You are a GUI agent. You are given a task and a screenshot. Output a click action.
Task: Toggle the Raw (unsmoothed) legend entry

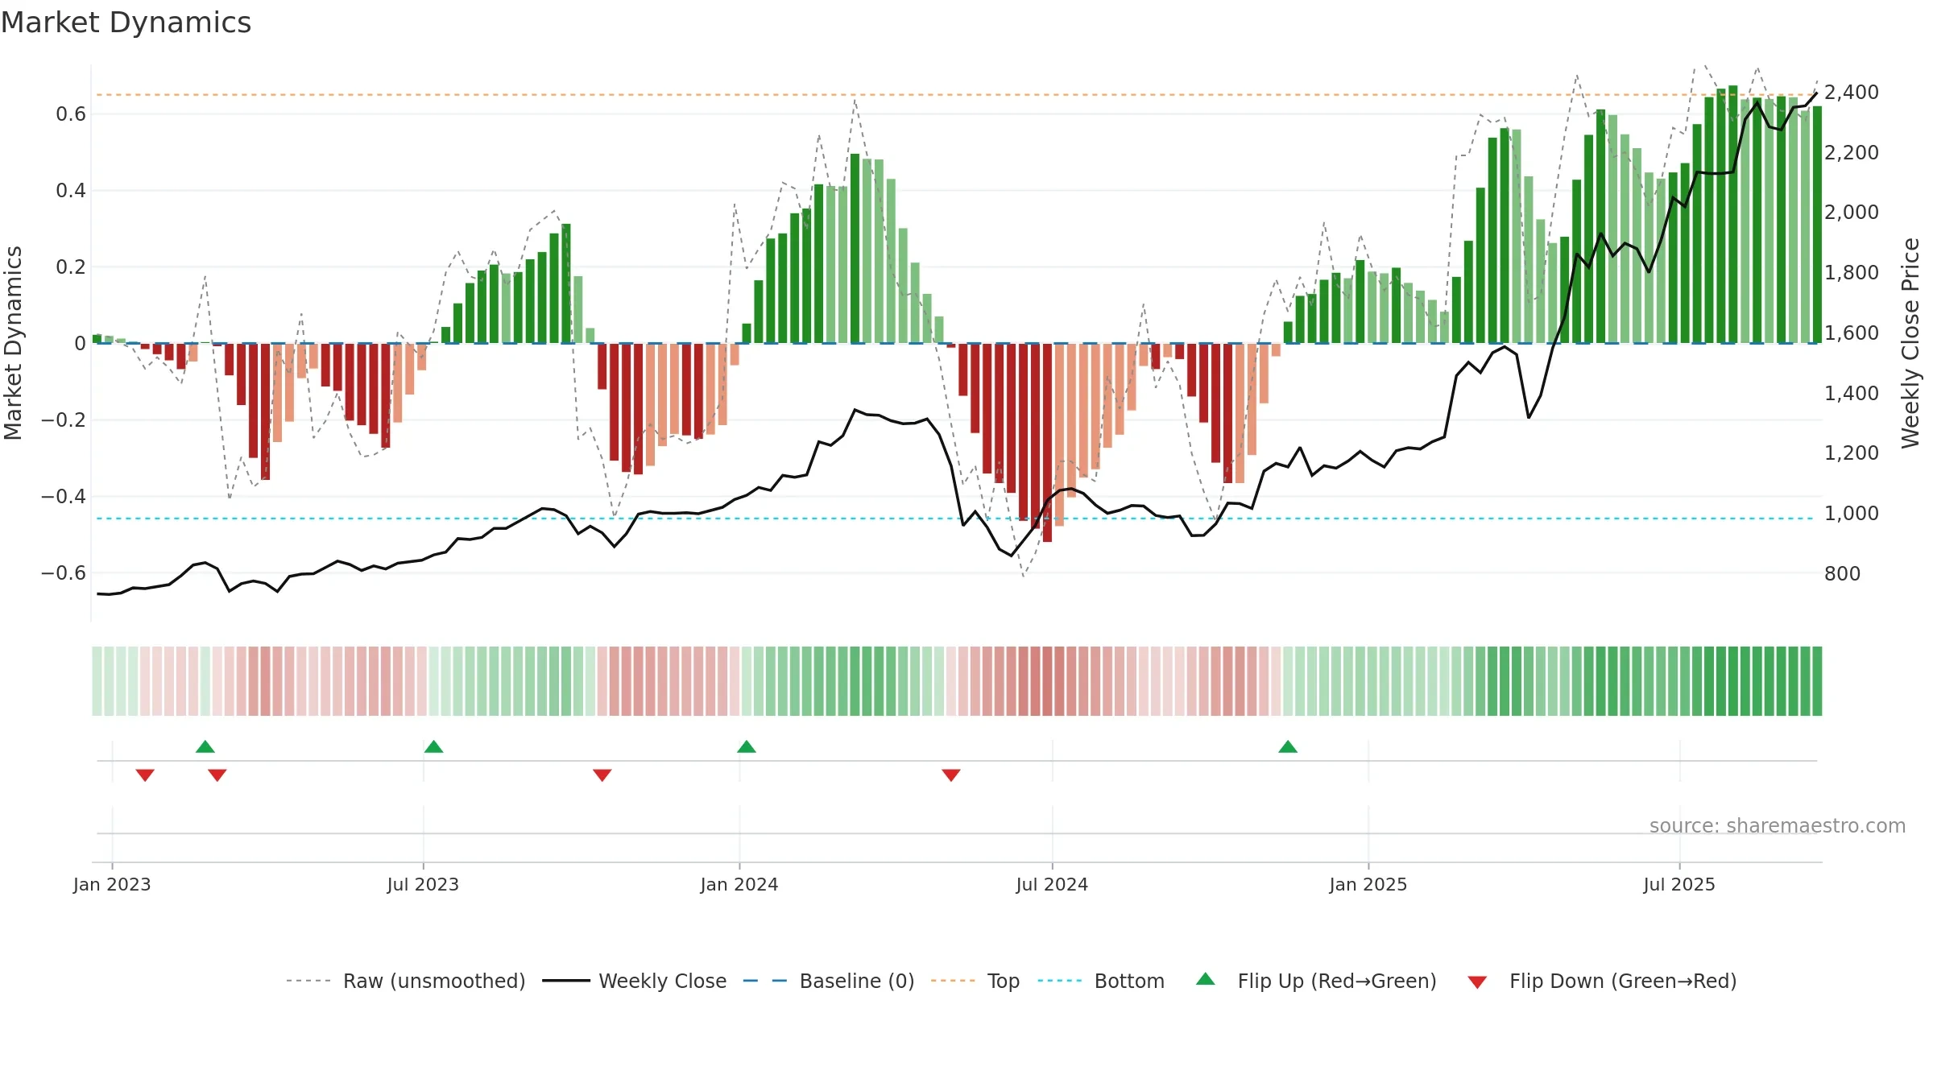(406, 981)
